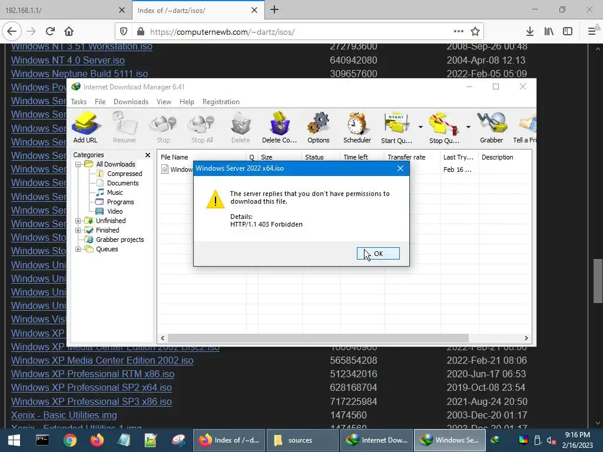
Task: Open Windows XP Professional RTM x86.iso link
Action: (x=92, y=374)
